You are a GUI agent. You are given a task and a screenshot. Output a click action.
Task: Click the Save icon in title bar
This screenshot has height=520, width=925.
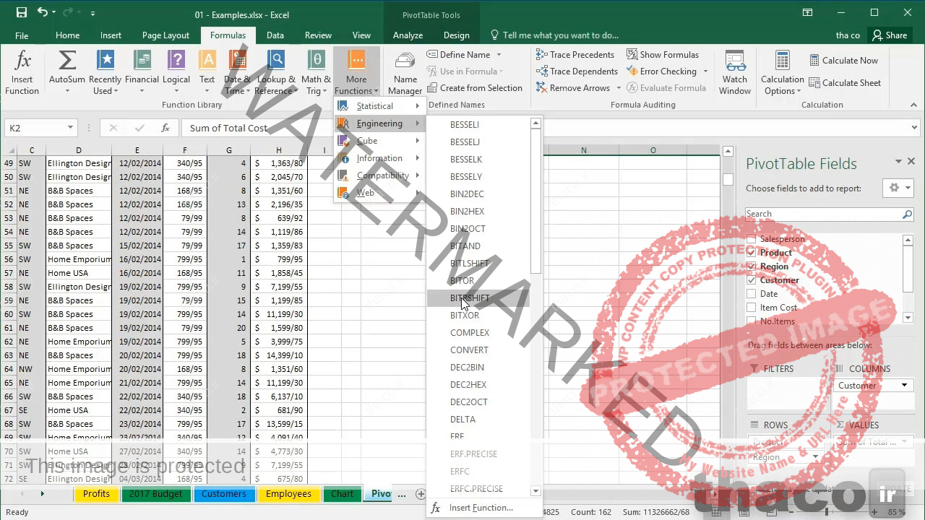21,12
